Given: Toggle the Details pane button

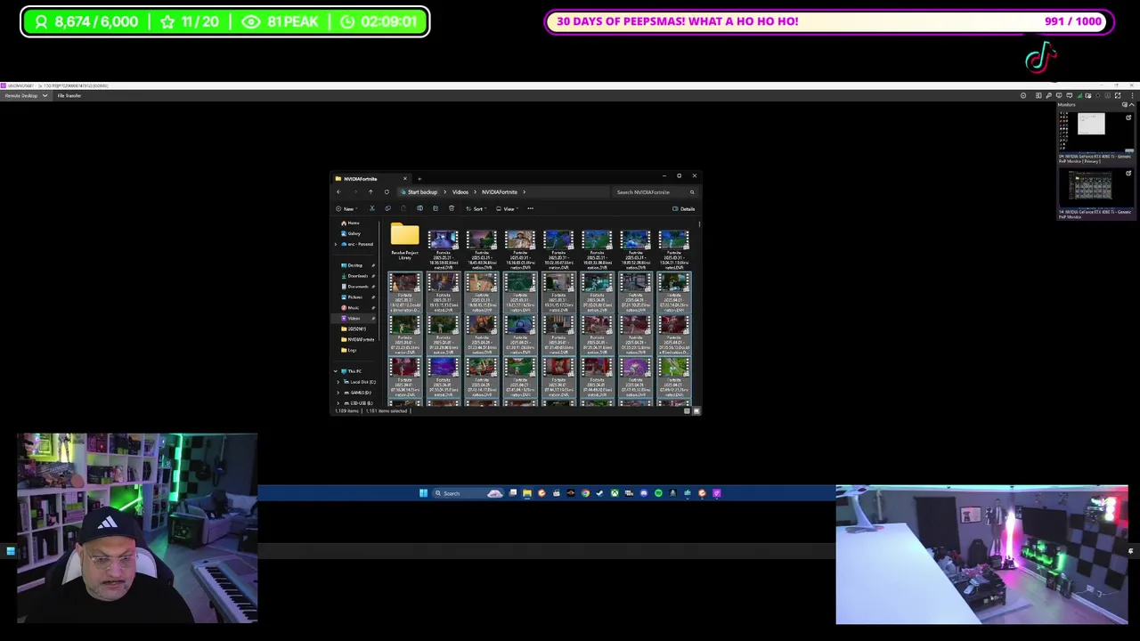Looking at the screenshot, I should (x=683, y=209).
